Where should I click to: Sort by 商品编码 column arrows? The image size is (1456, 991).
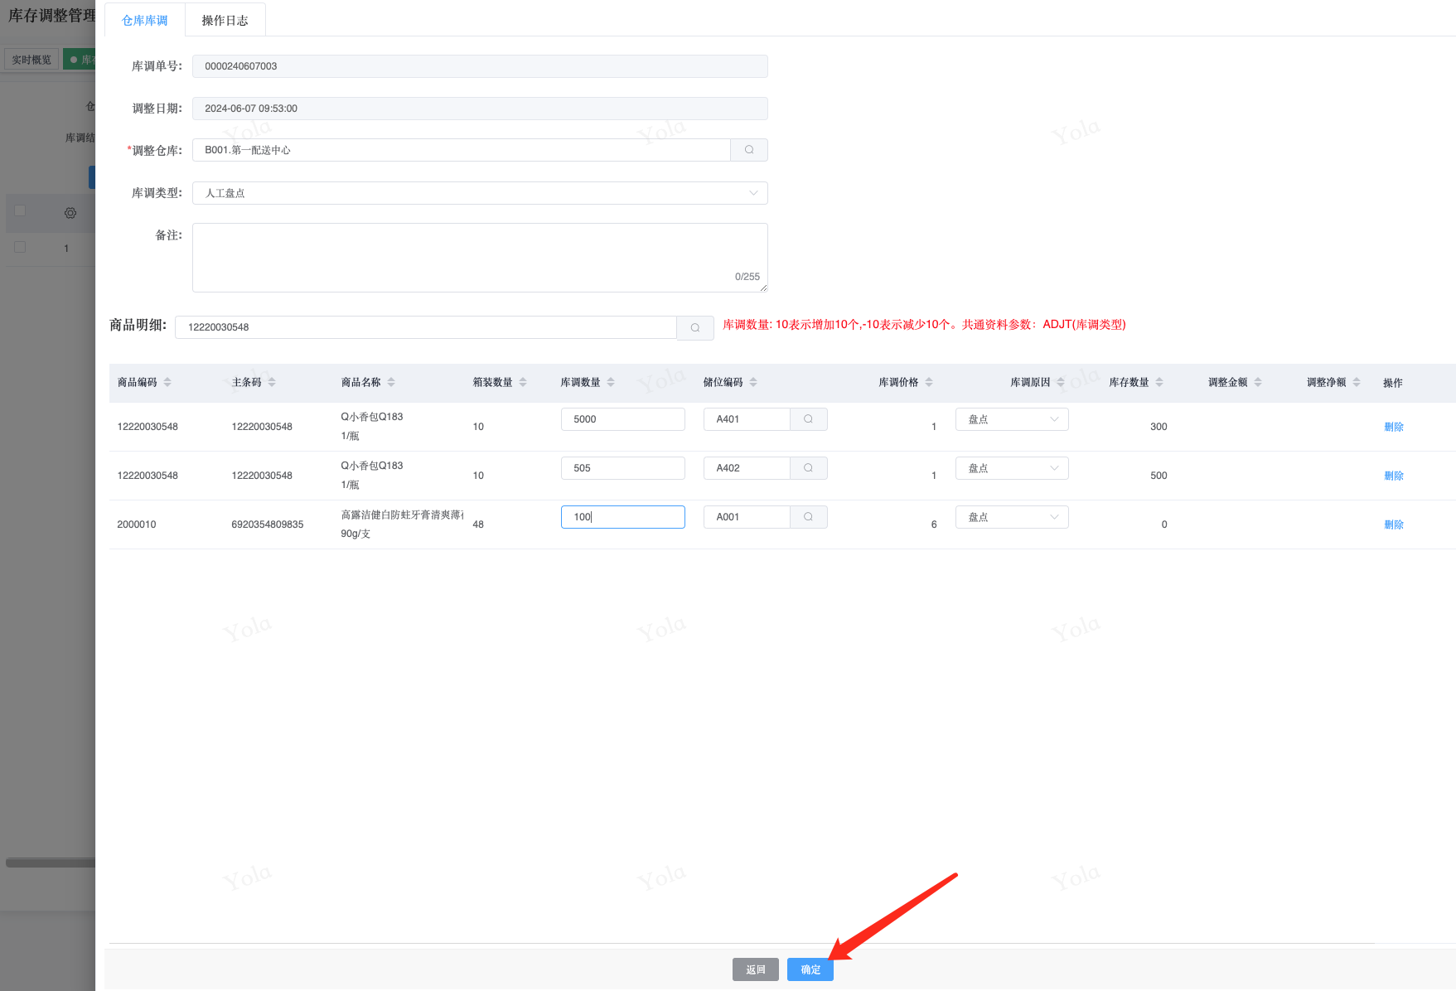(167, 382)
